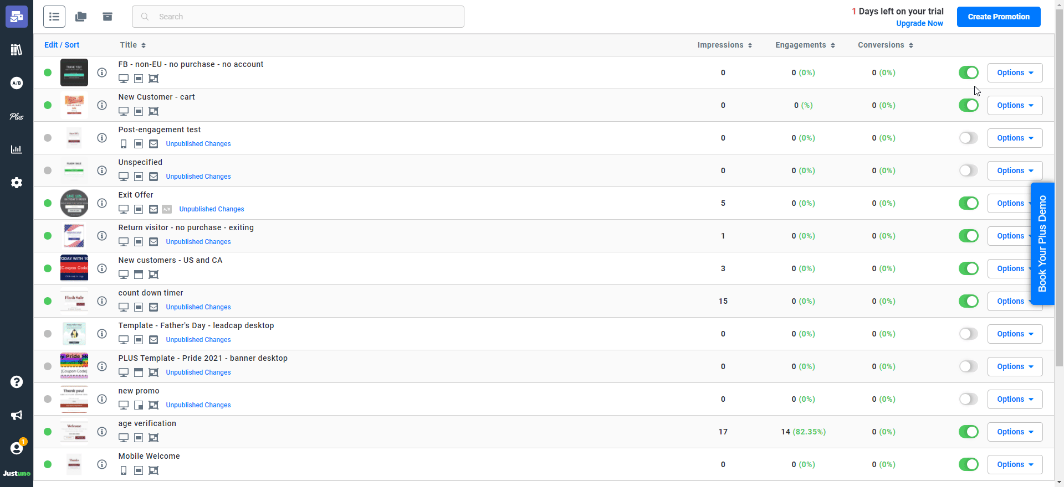
Task: Click info icon for Exit Offer promotion
Action: coord(102,203)
